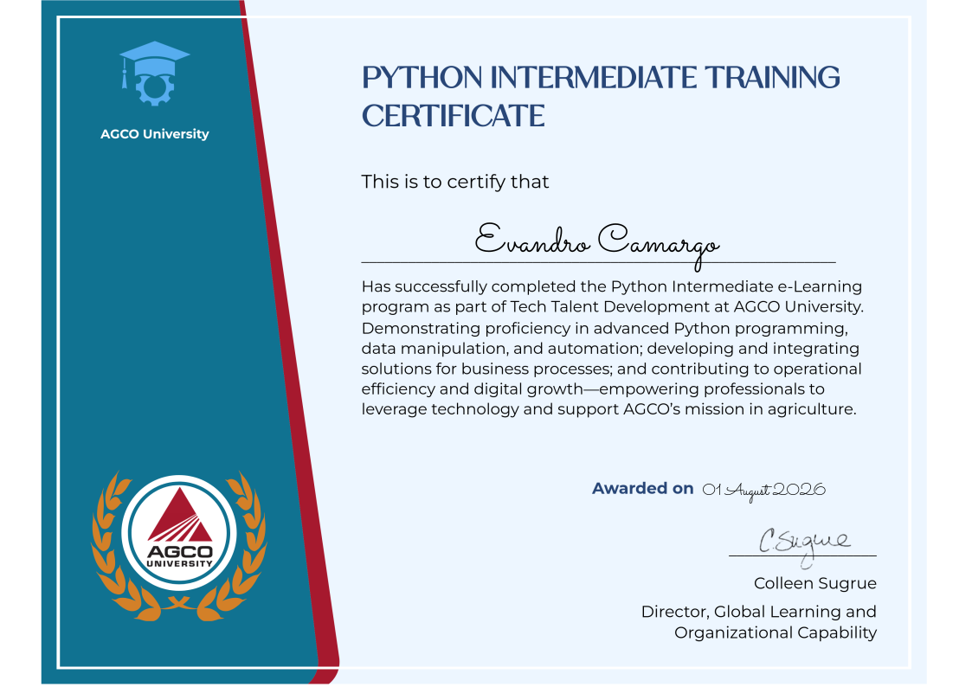Image resolution: width=972 pixels, height=687 pixels.
Task: Select the printed name 'Colleen Sugrue'
Action: pos(814,583)
